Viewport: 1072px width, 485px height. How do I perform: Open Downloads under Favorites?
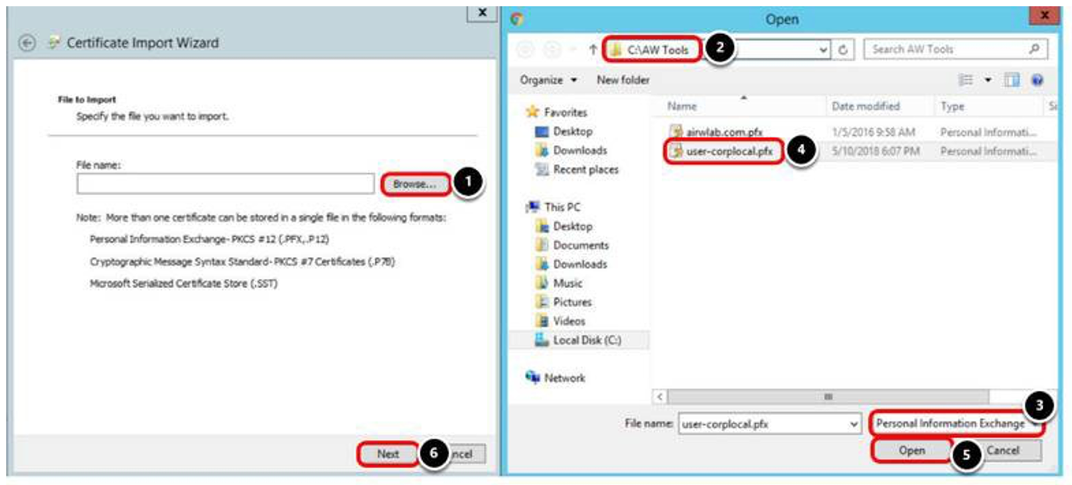[x=580, y=151]
